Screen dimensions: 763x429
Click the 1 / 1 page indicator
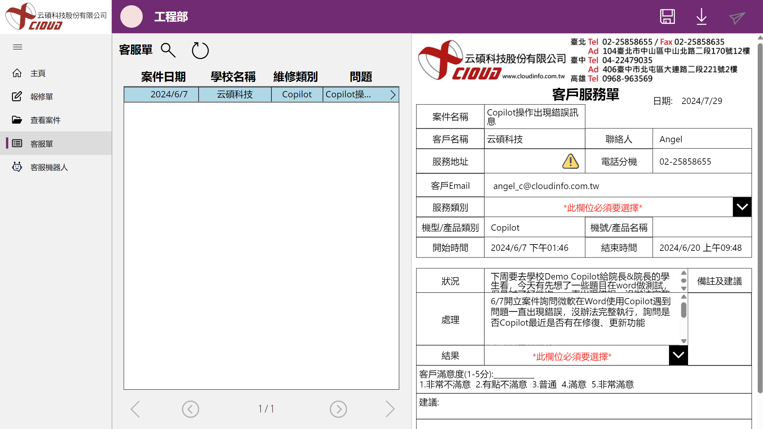pos(266,409)
